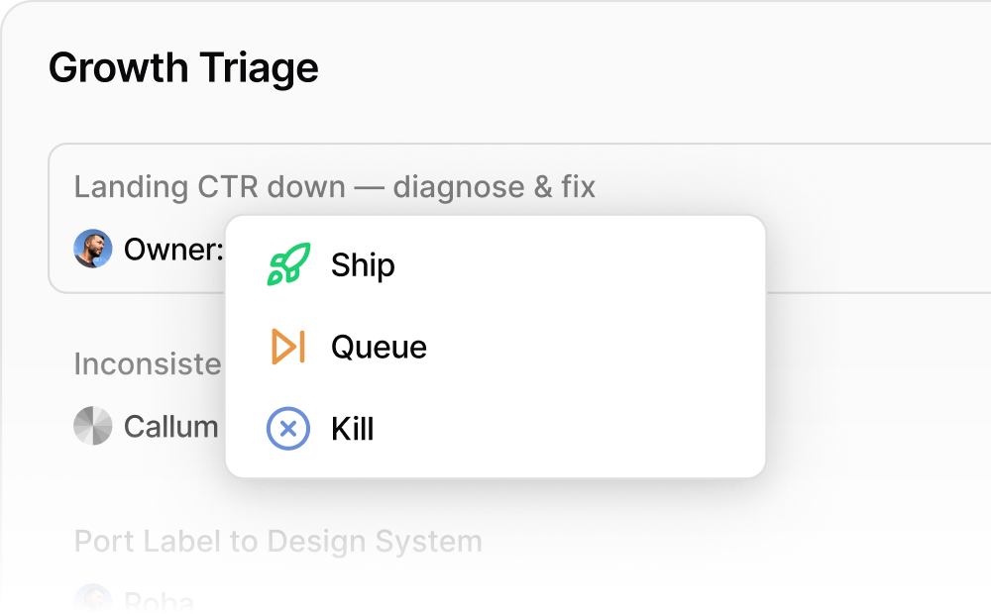Click the "Owner:" label on the card
The width and height of the screenshot is (991, 614).
[x=173, y=250]
